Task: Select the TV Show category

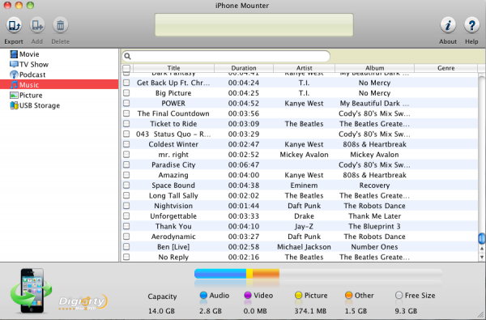Action: click(34, 65)
